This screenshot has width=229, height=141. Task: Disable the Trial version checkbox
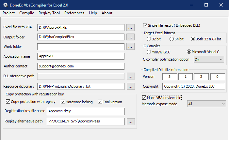tap(100, 102)
